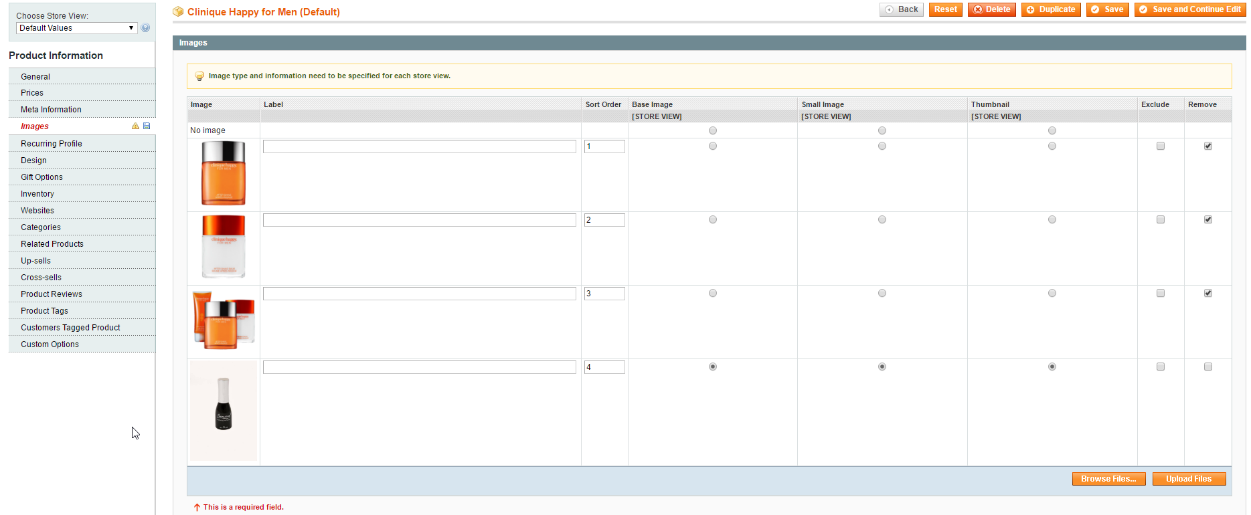This screenshot has height=515, width=1251.
Task: Click the Reset button
Action: pos(946,9)
